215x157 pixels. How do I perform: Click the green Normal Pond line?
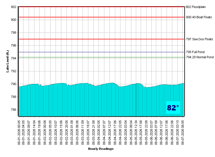click(101, 57)
